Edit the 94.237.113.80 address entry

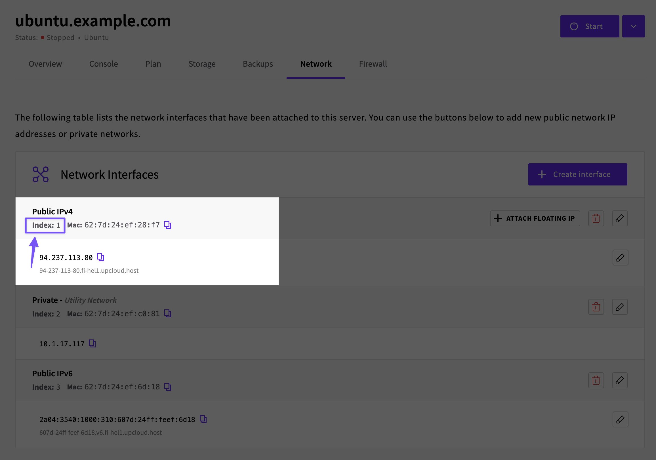(x=620, y=258)
